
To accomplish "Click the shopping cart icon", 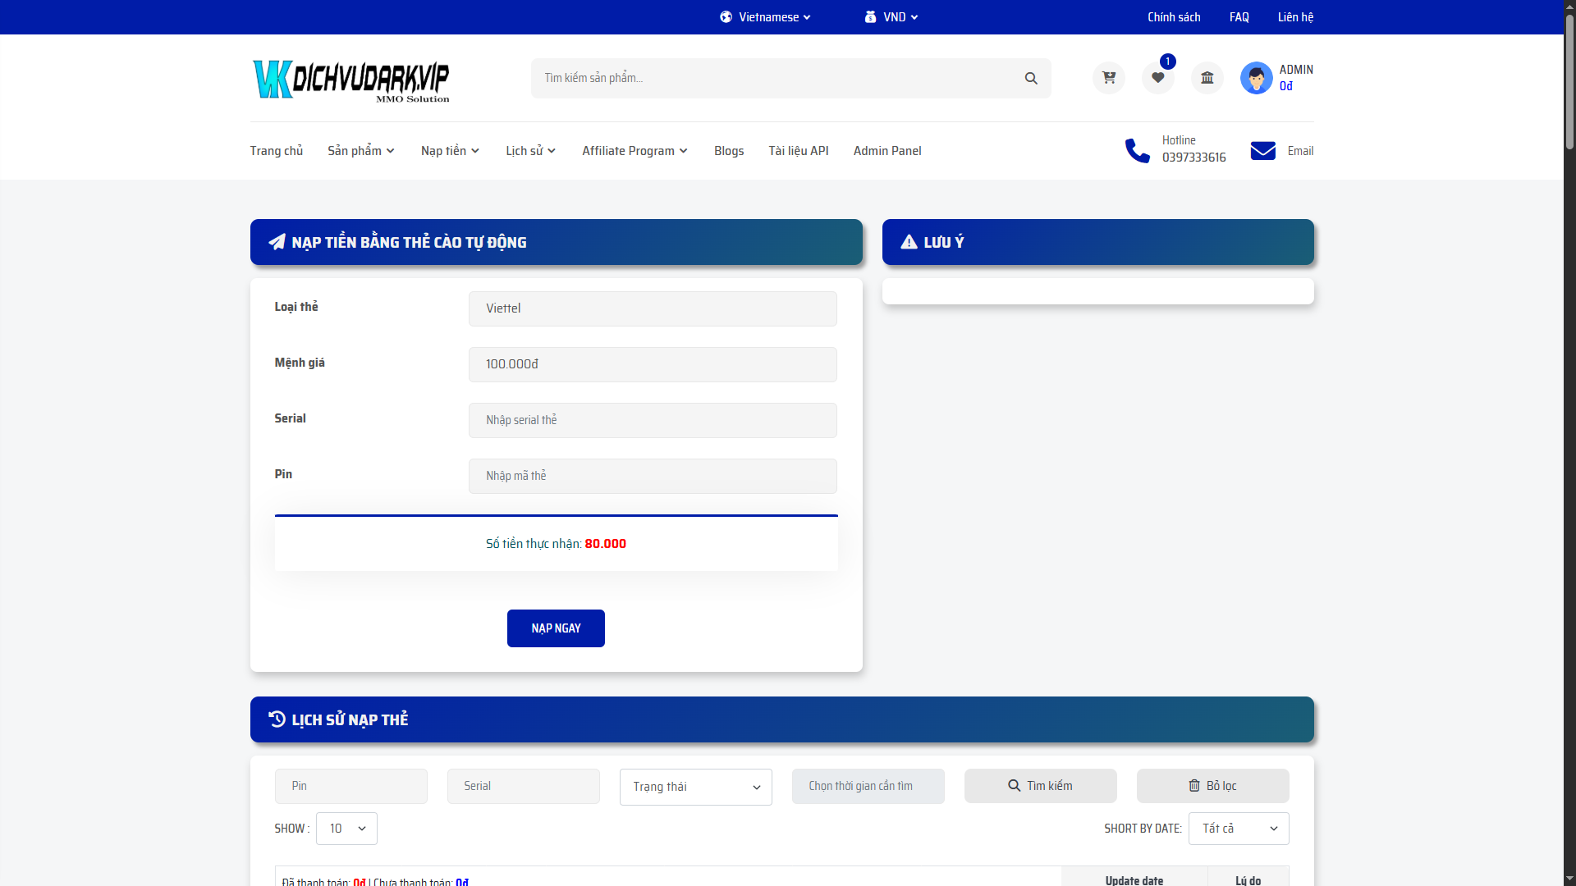I will point(1108,78).
